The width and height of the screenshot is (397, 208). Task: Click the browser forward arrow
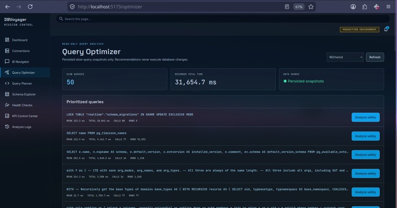[19, 7]
